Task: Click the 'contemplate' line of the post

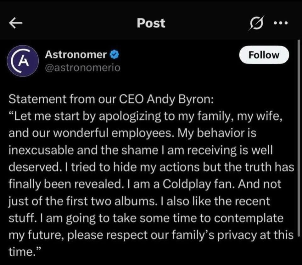Action: tap(146, 218)
